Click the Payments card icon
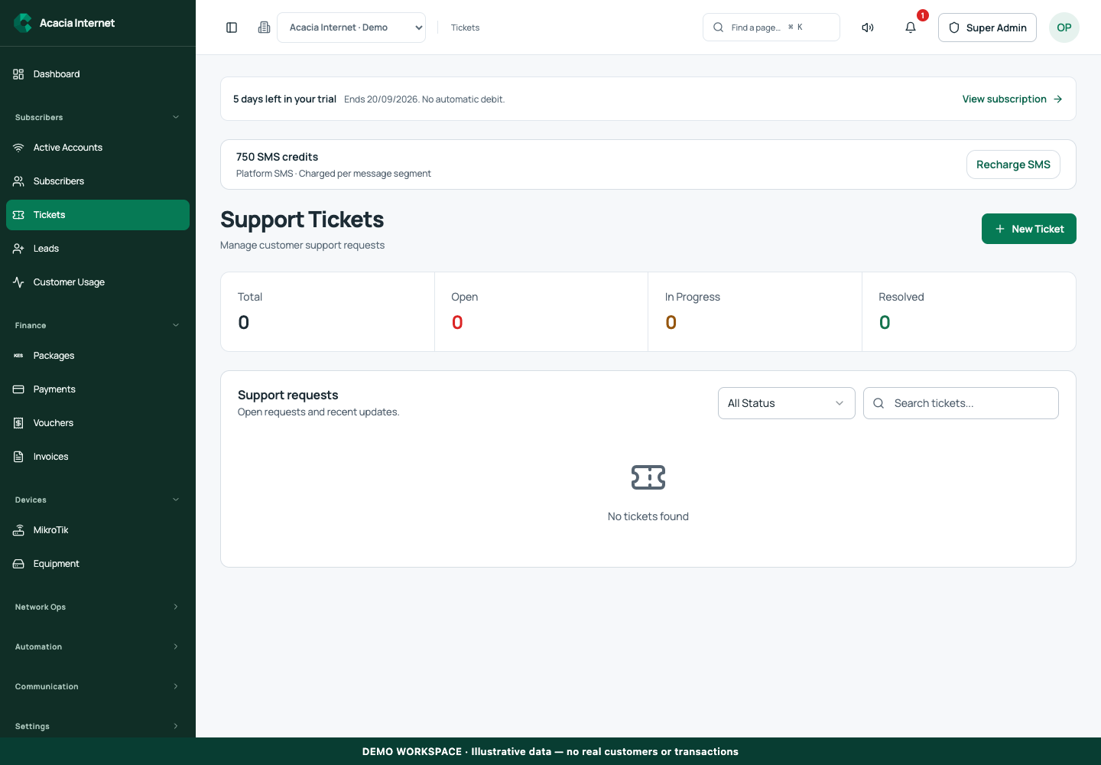The height and width of the screenshot is (765, 1101). (x=18, y=389)
